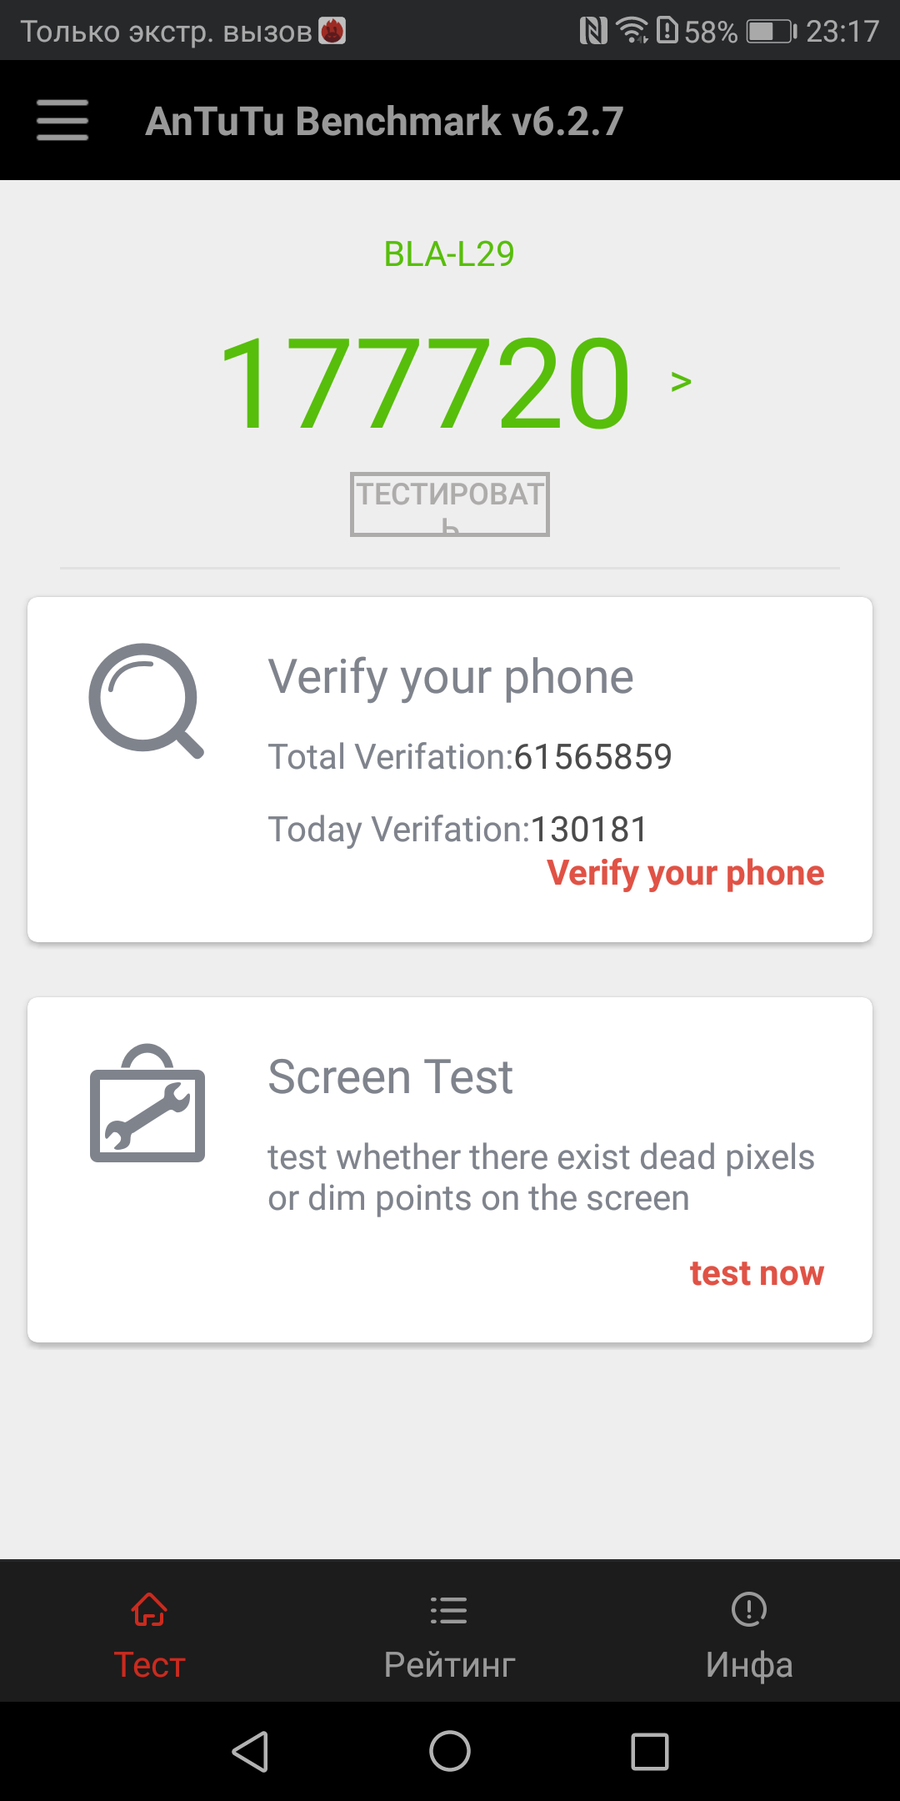The image size is (900, 1801).
Task: Open the hamburger navigation menu
Action: tap(62, 120)
